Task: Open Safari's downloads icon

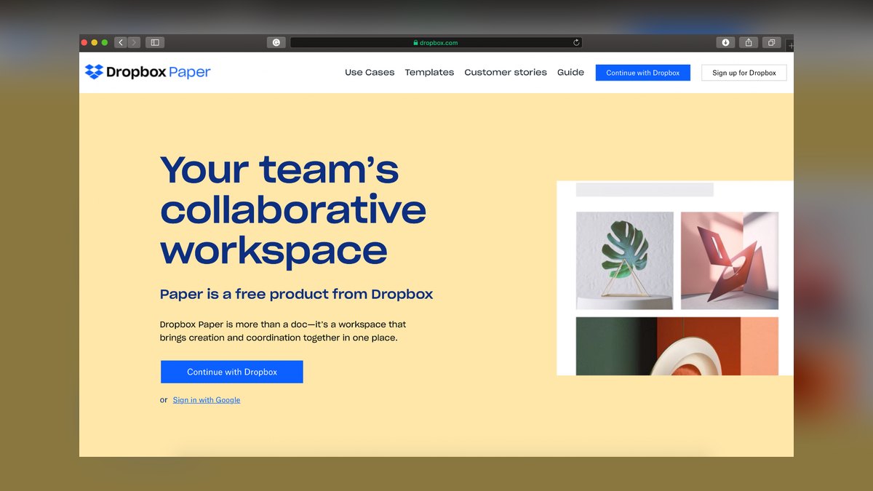Action: [725, 42]
